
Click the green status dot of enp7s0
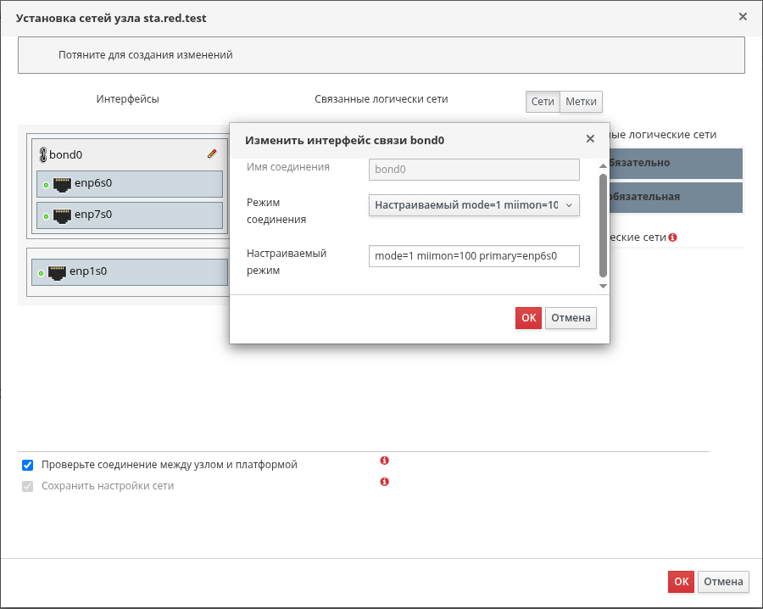click(46, 216)
